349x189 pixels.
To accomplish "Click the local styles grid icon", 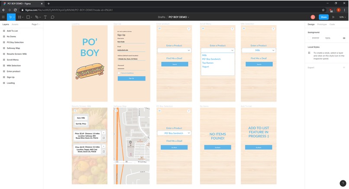I will point(309,53).
